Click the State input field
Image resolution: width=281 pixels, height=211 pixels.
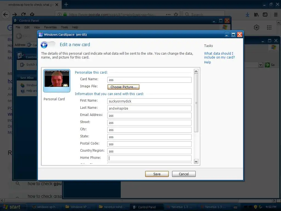pyautogui.click(x=149, y=137)
